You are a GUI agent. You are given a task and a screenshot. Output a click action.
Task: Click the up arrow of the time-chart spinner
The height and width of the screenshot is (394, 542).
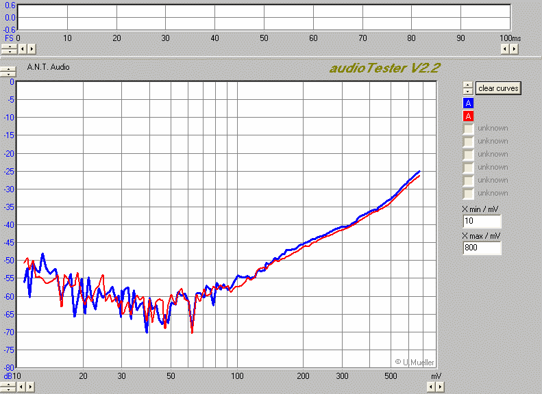(10, 47)
